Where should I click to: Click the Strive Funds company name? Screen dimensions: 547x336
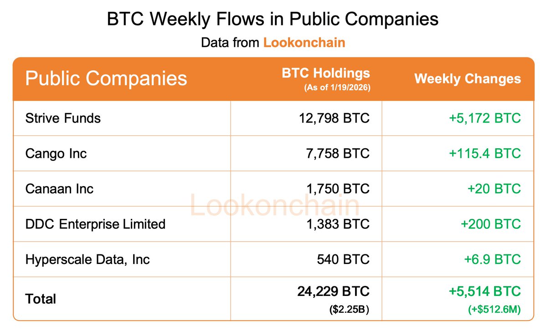(x=63, y=118)
